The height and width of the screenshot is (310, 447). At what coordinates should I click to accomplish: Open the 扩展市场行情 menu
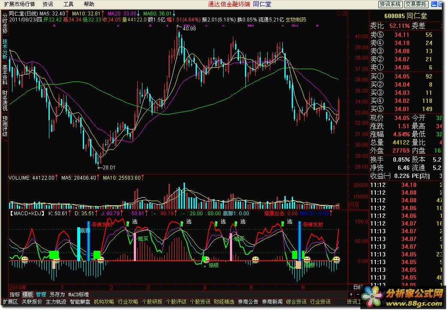[19, 4]
